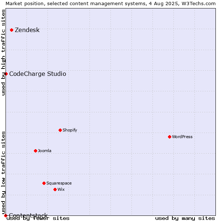Click the "Joomla" label text
Image resolution: width=221 pixels, height=221 pixels.
[x=45, y=151]
